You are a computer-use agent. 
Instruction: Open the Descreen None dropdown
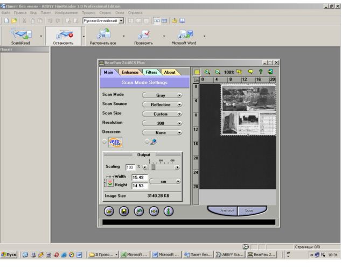tap(162, 132)
